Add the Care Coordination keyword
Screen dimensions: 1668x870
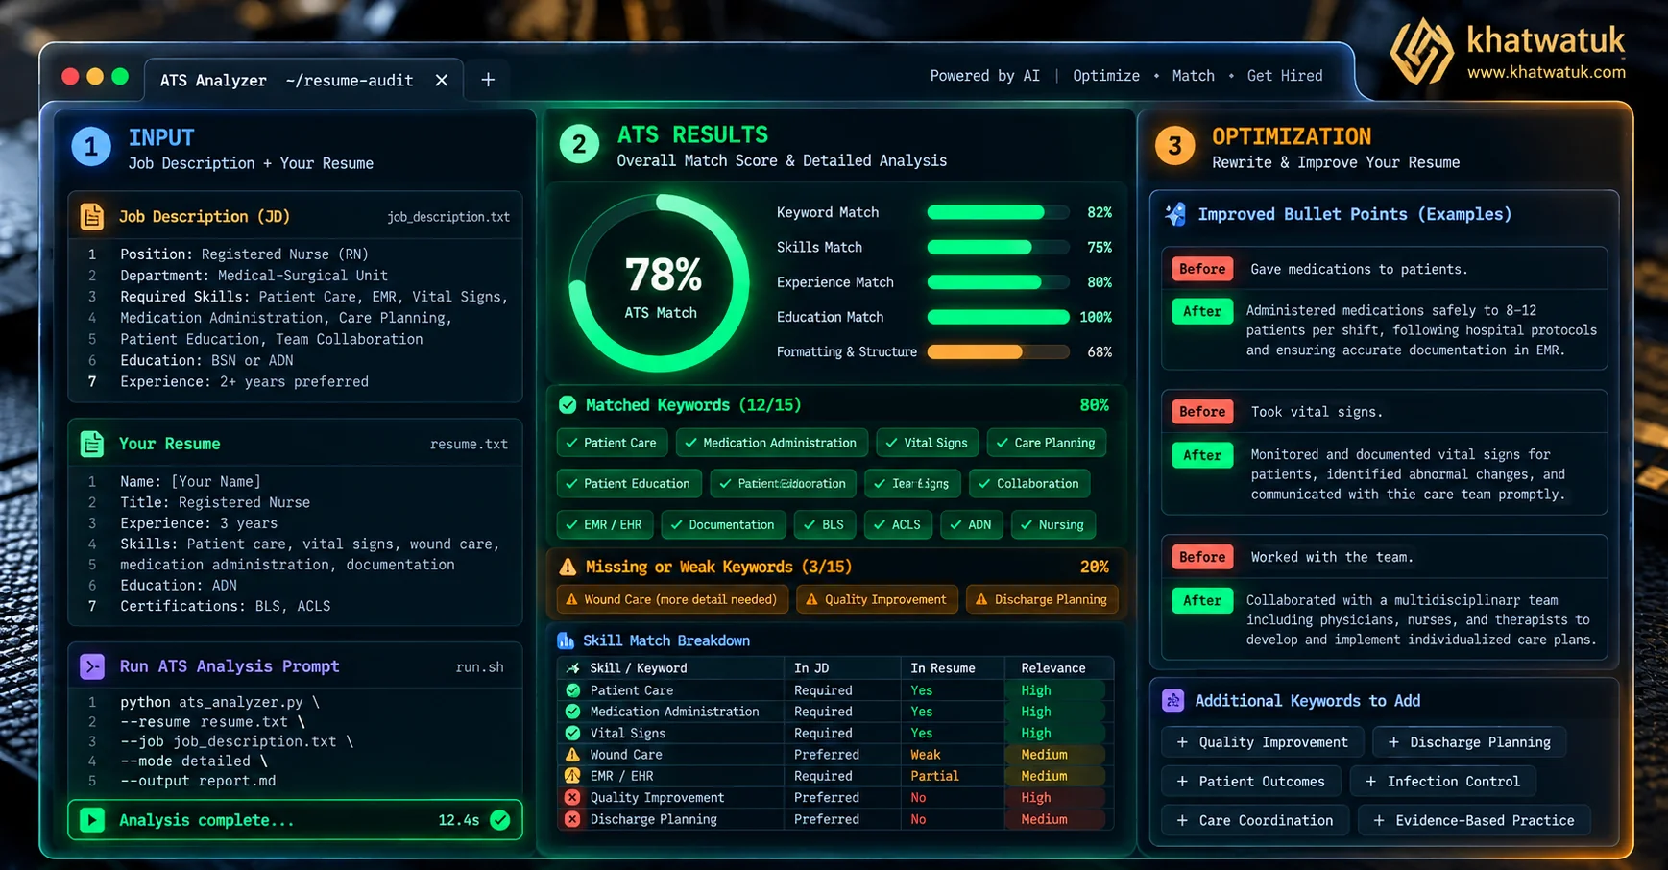1254,821
